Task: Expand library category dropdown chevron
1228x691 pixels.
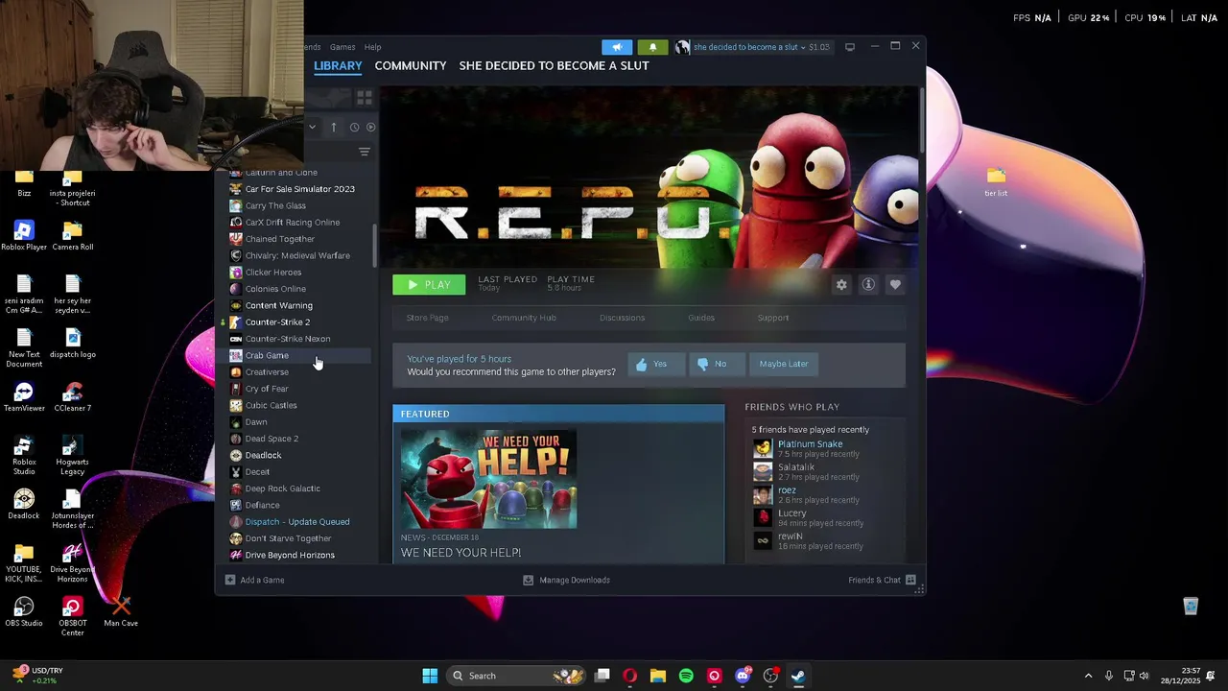Action: coord(312,127)
